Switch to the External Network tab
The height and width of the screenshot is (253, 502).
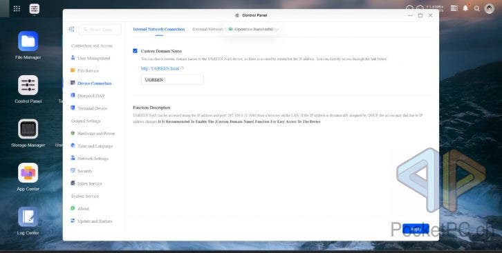point(208,29)
